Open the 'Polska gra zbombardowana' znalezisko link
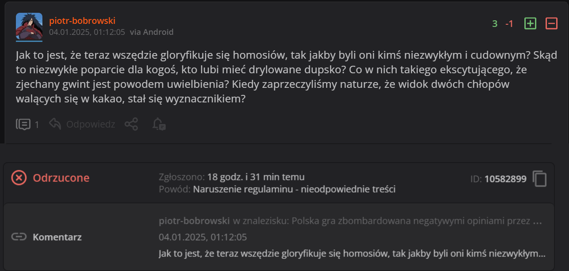 (417, 221)
